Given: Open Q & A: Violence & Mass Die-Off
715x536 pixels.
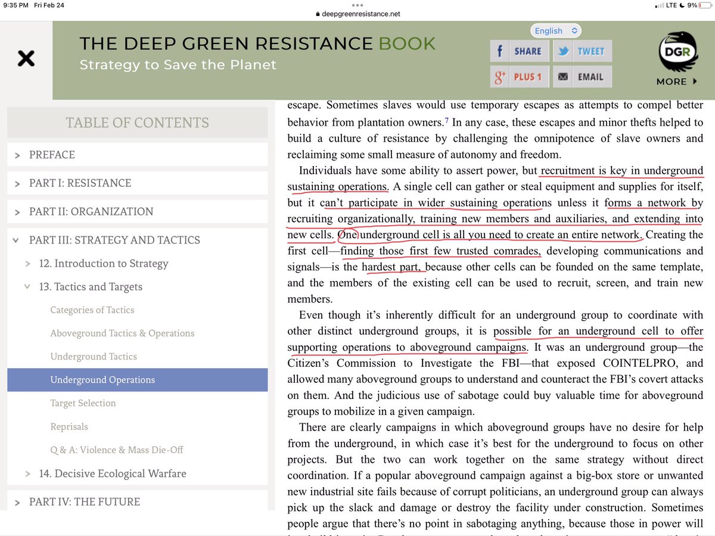Looking at the screenshot, I should click(x=117, y=450).
